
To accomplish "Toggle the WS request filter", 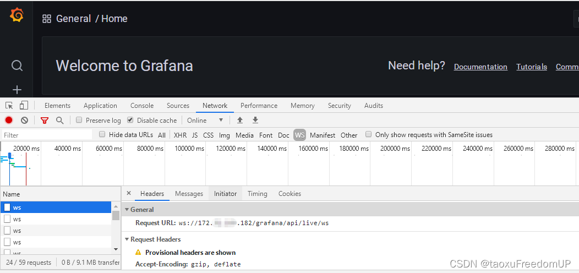I will coord(300,135).
